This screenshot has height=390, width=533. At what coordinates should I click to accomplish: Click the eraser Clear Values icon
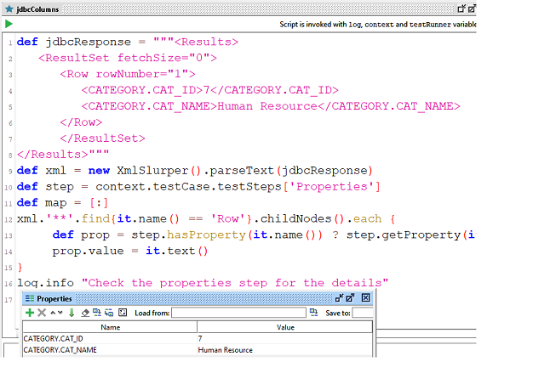pos(85,313)
